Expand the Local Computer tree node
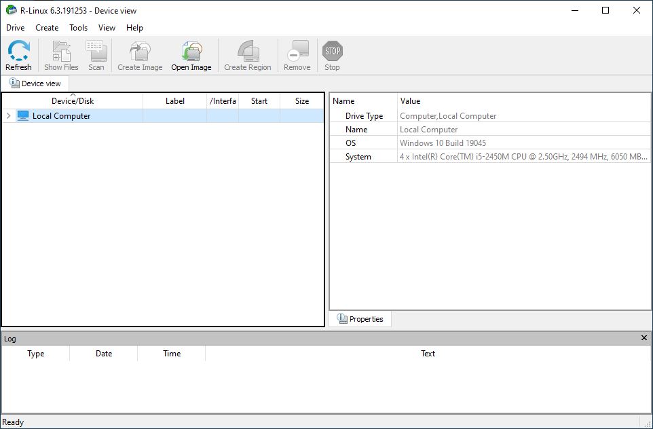Screen dimensions: 653x429 tap(9, 116)
